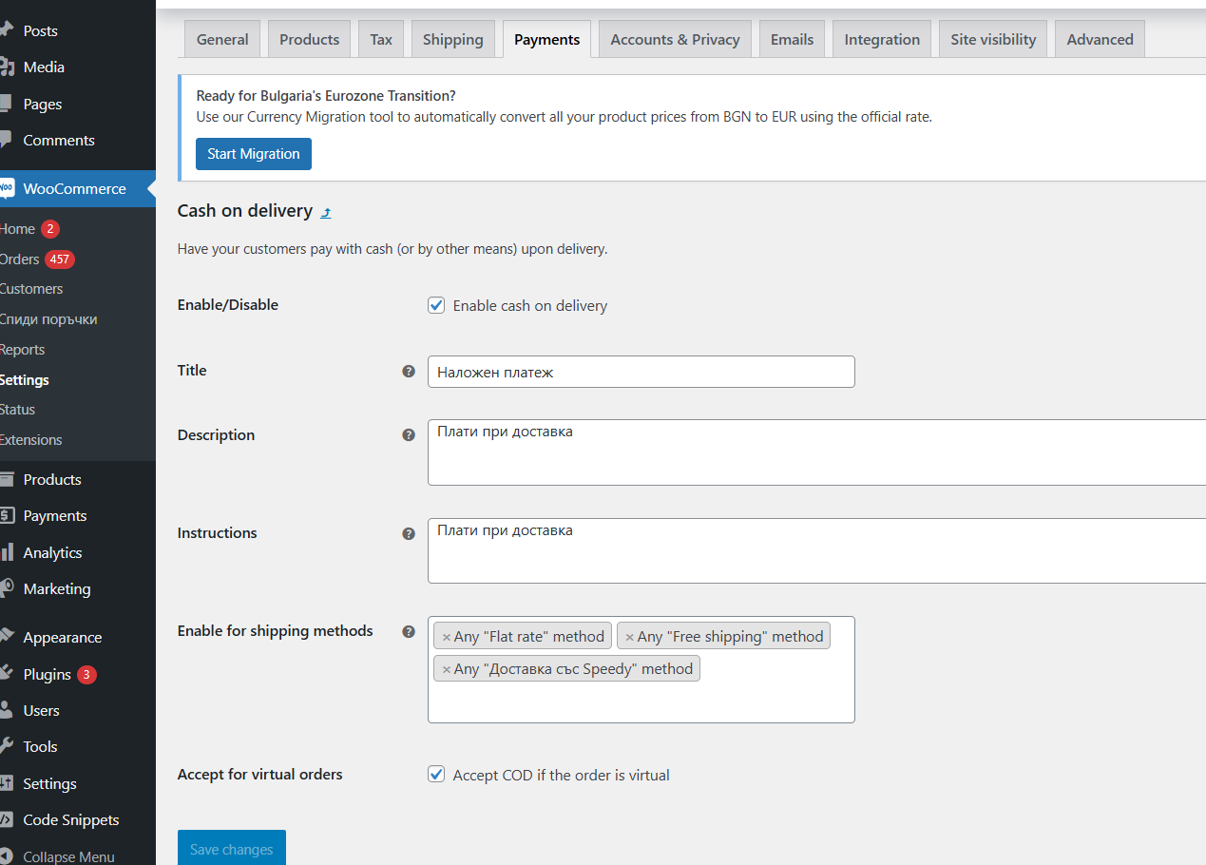
Task: Switch to the General tab
Action: point(222,39)
